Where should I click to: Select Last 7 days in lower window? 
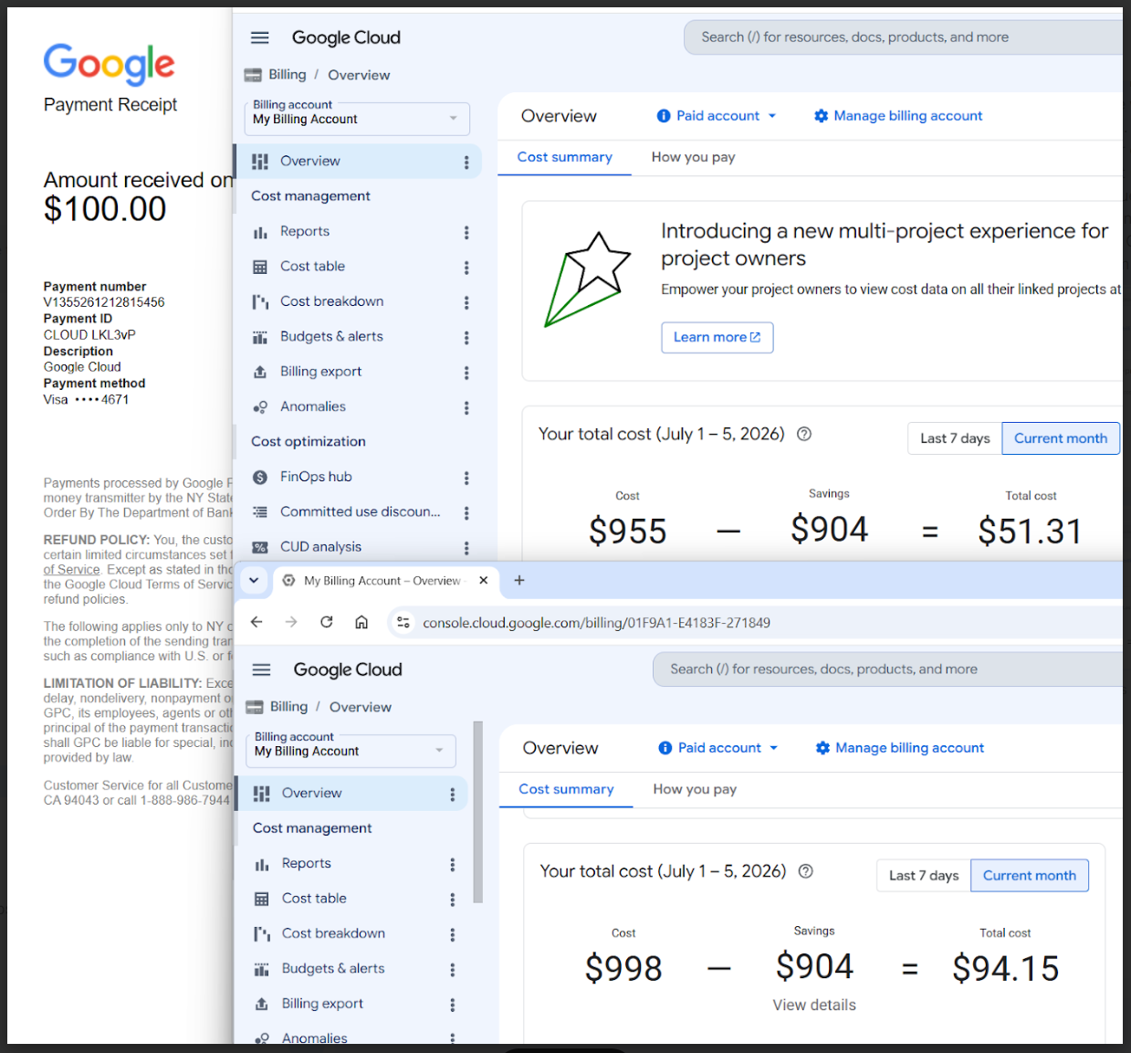click(x=924, y=876)
